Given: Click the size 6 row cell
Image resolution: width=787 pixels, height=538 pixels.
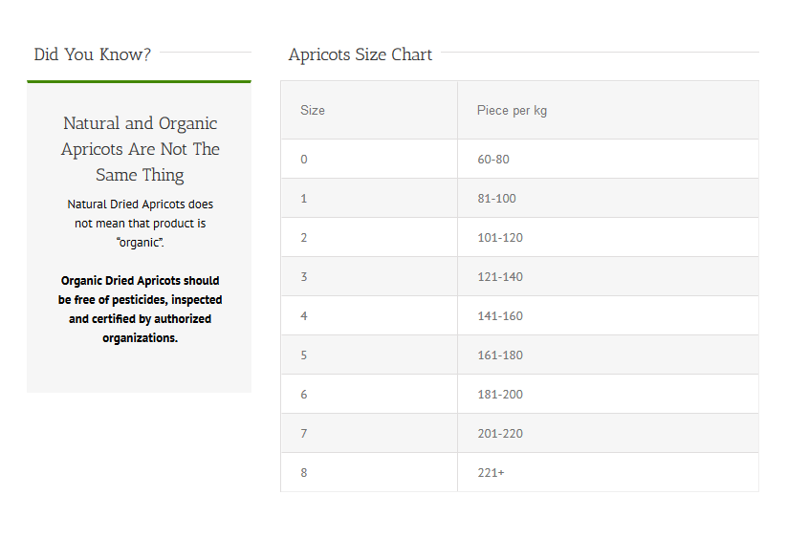Looking at the screenshot, I should tap(304, 395).
